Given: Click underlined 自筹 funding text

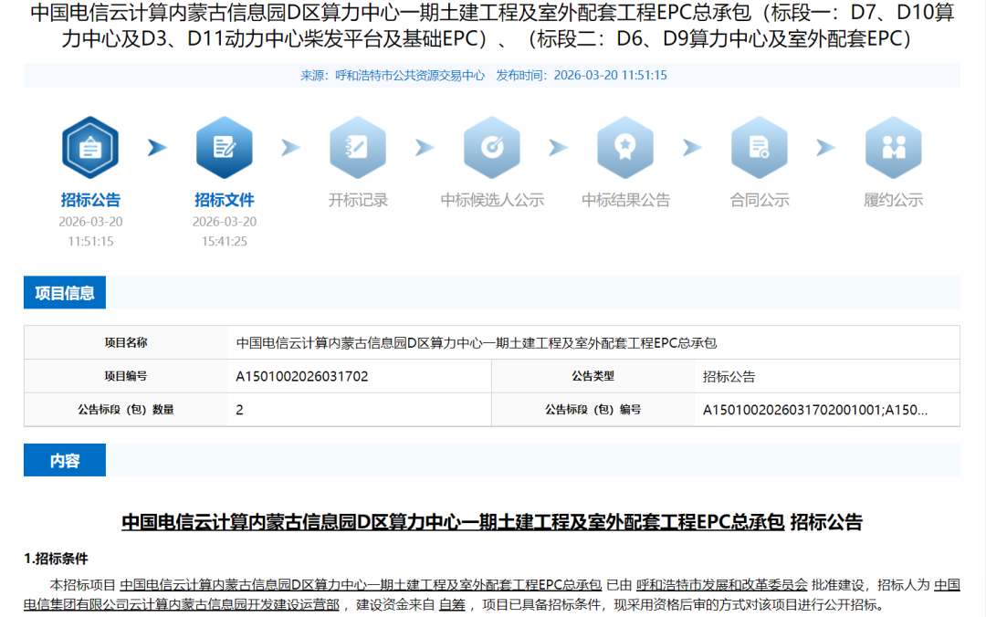Looking at the screenshot, I should click(x=452, y=605).
